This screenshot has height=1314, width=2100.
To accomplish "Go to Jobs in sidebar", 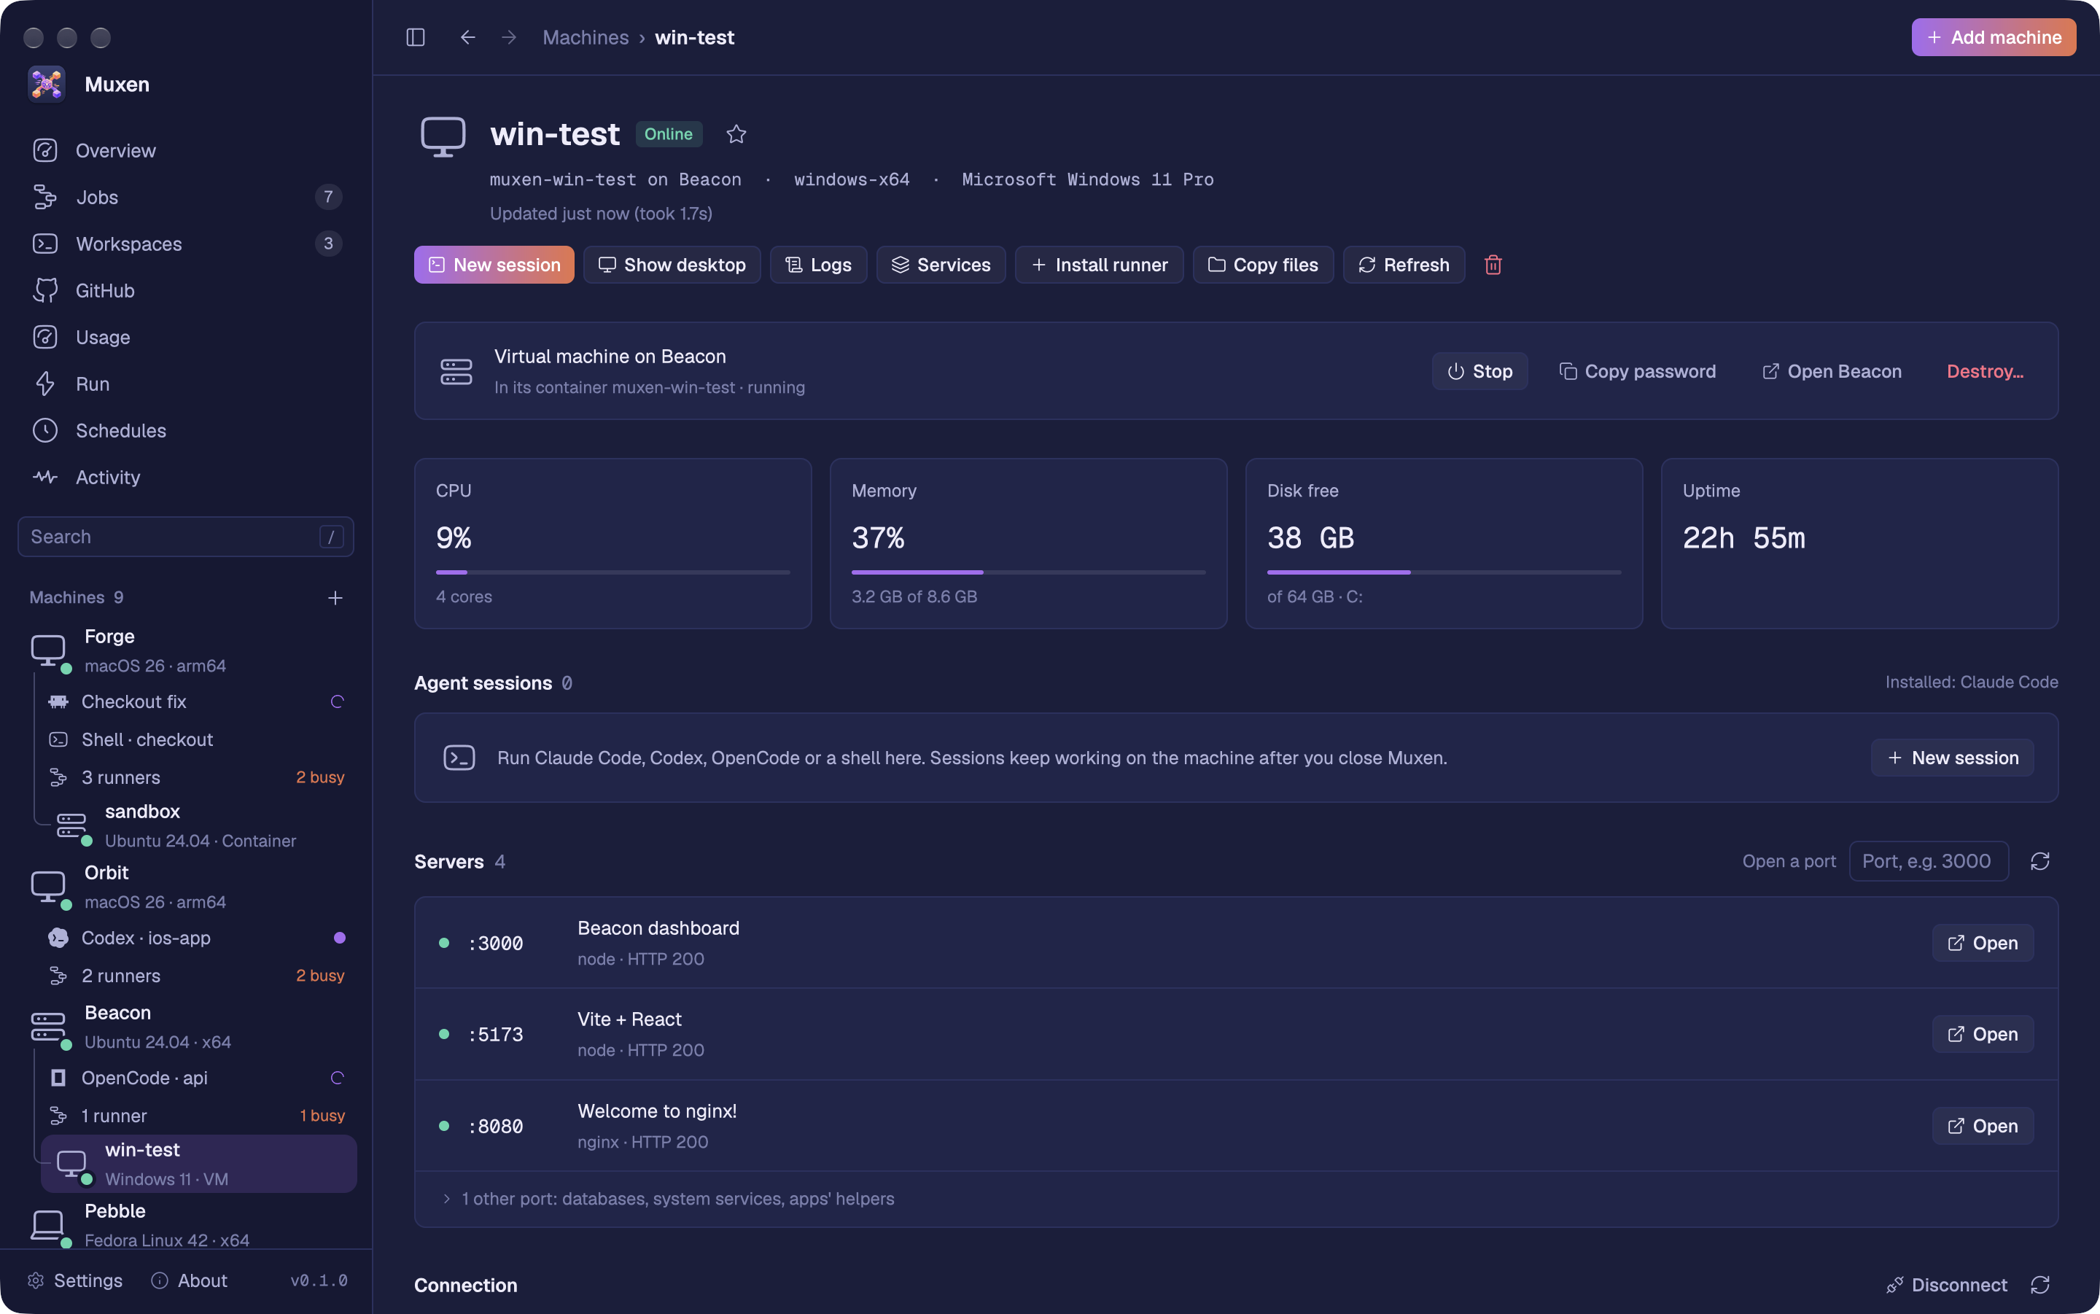I will tap(185, 198).
